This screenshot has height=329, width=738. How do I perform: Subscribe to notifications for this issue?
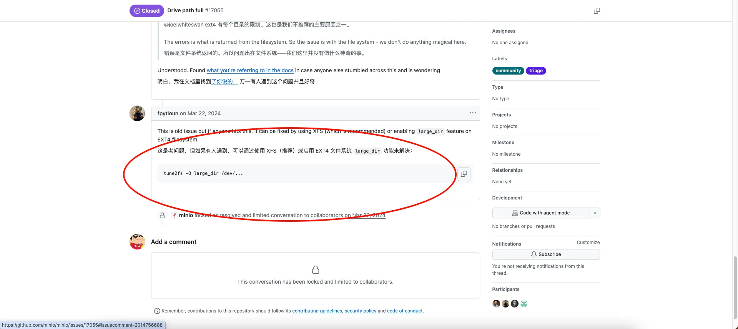546,254
